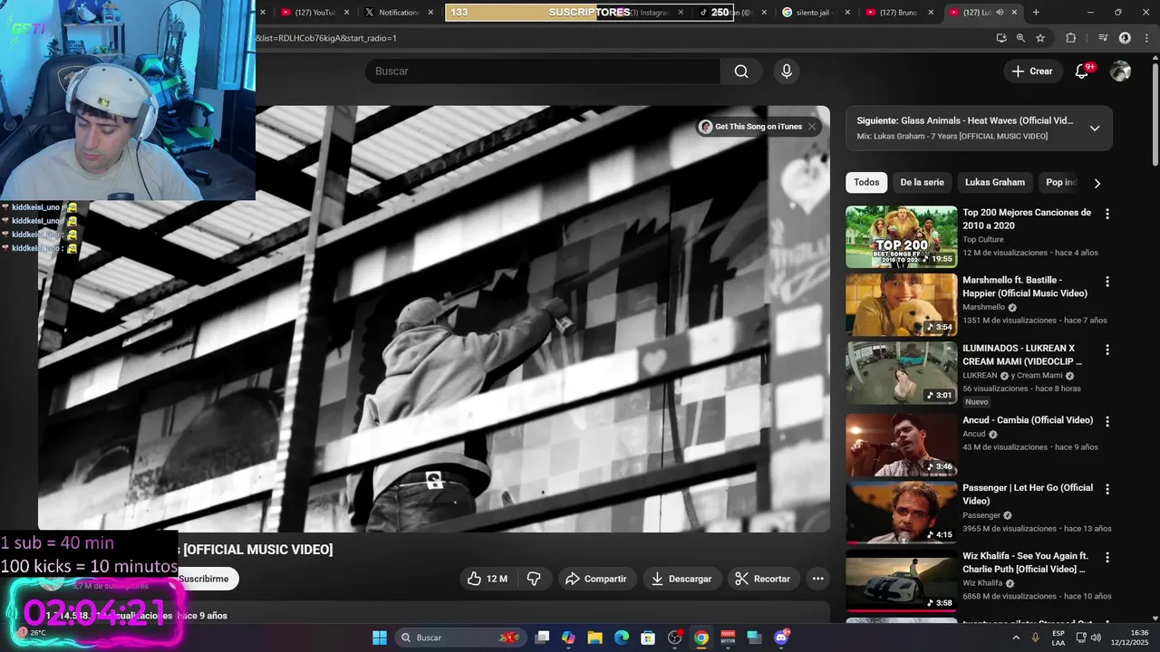Viewport: 1160px width, 652px height.
Task: Open the volume speaker tray icon
Action: [x=1097, y=638]
